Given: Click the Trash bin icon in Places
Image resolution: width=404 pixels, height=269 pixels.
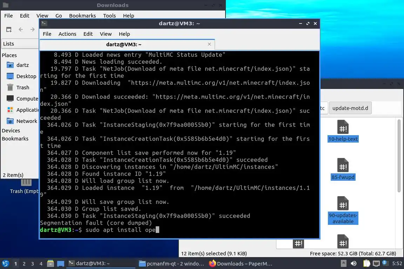Looking at the screenshot, I should pos(10,88).
